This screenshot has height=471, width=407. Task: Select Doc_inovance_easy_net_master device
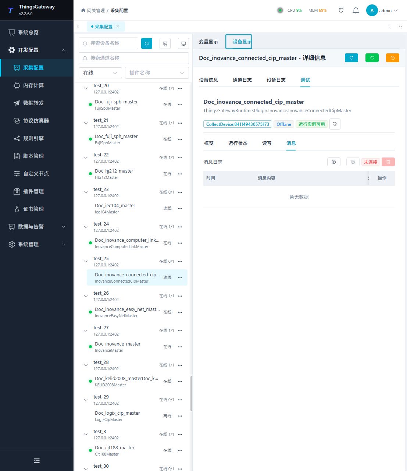tap(137, 312)
